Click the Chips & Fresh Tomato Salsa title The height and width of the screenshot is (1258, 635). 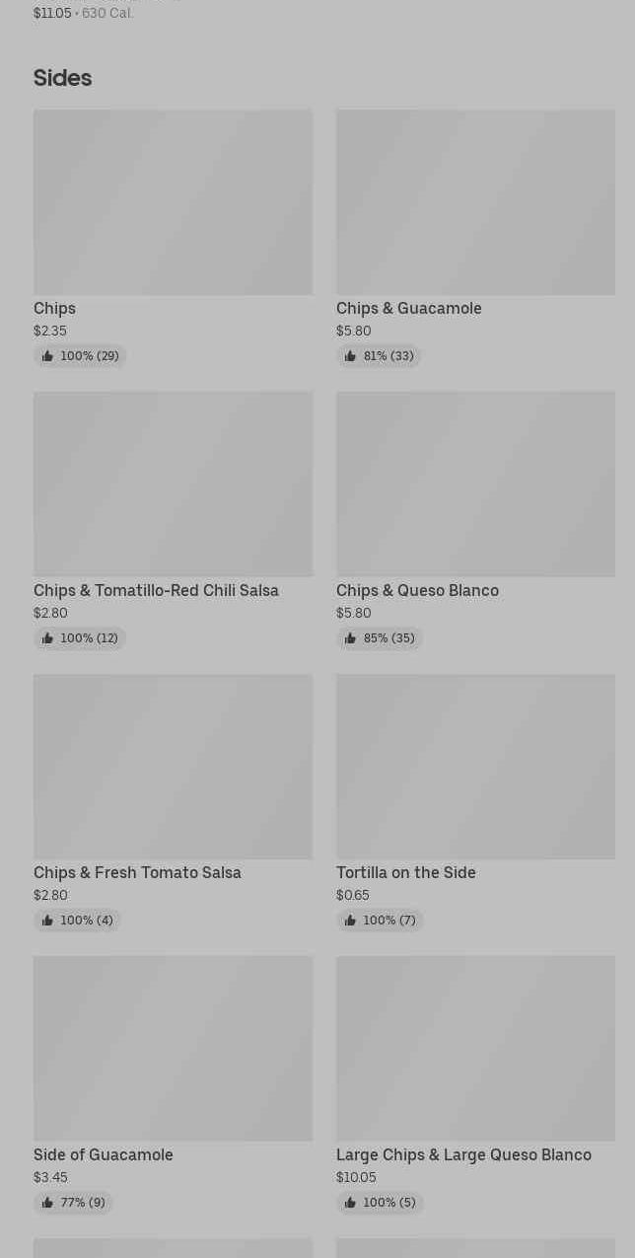[137, 872]
